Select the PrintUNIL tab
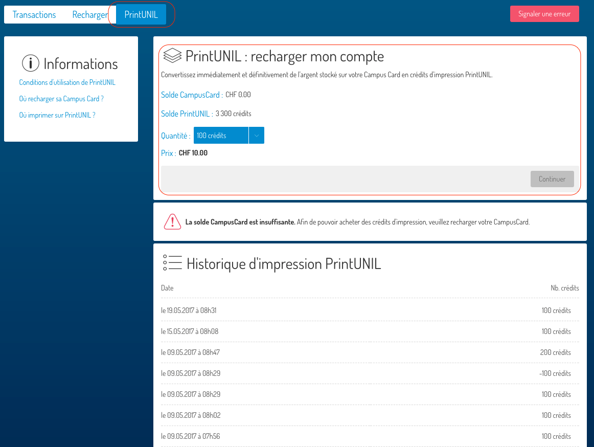Screen dimensions: 594x447 click(x=141, y=15)
